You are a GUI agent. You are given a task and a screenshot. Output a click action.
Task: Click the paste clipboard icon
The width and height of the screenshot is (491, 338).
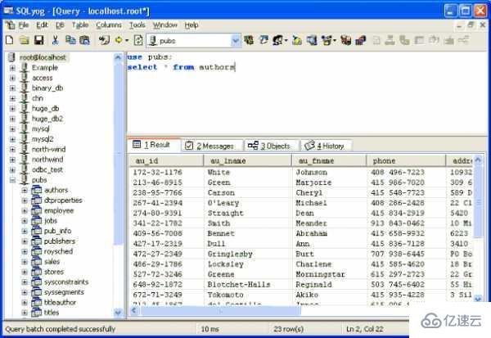83,40
